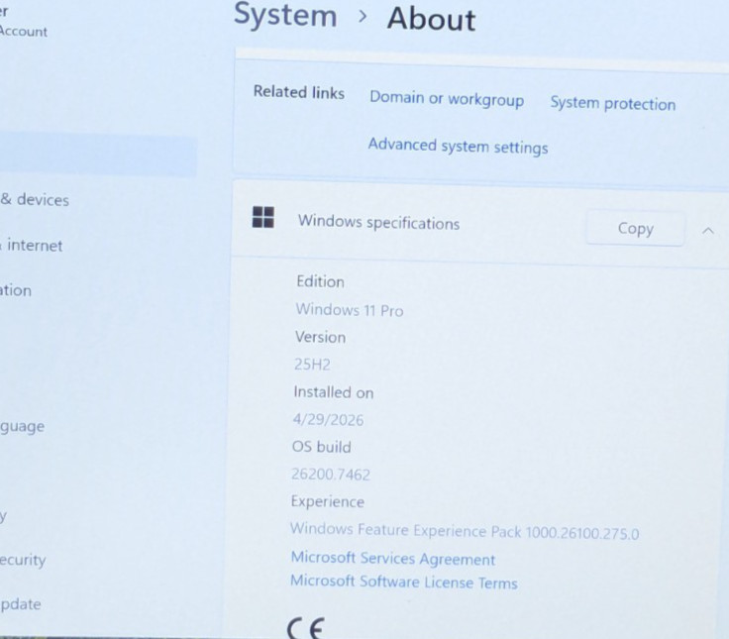Click the 'Experience' label
Viewport: 729px width, 639px height.
[x=327, y=501]
